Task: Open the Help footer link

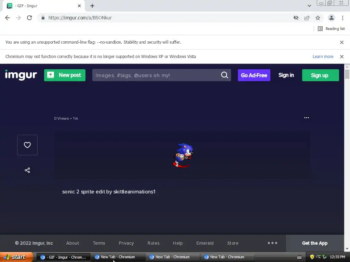Action: point(178,243)
